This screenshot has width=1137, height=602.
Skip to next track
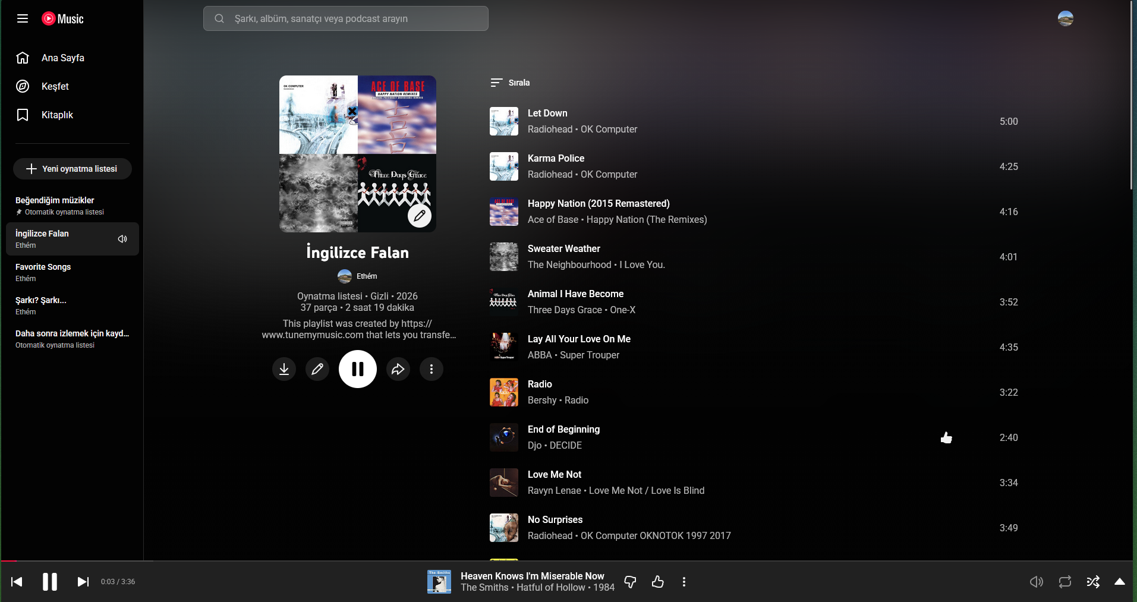click(83, 582)
